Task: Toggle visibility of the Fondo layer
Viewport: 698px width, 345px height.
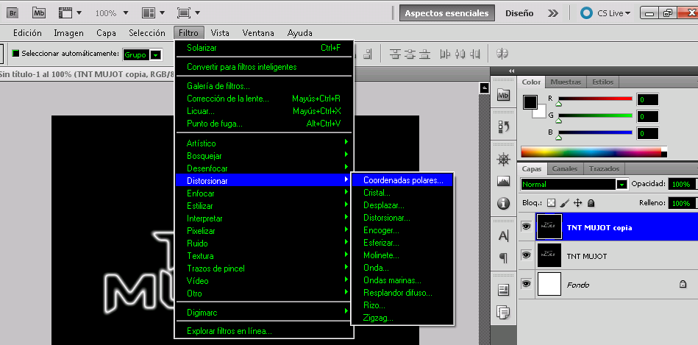Action: [x=526, y=284]
